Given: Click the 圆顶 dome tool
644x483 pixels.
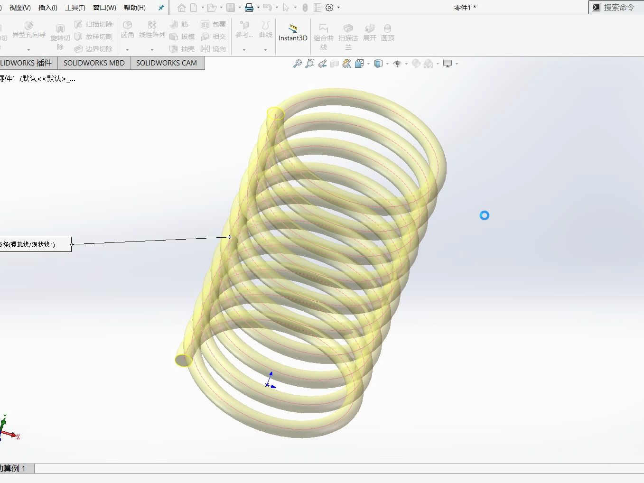Looking at the screenshot, I should point(388,33).
